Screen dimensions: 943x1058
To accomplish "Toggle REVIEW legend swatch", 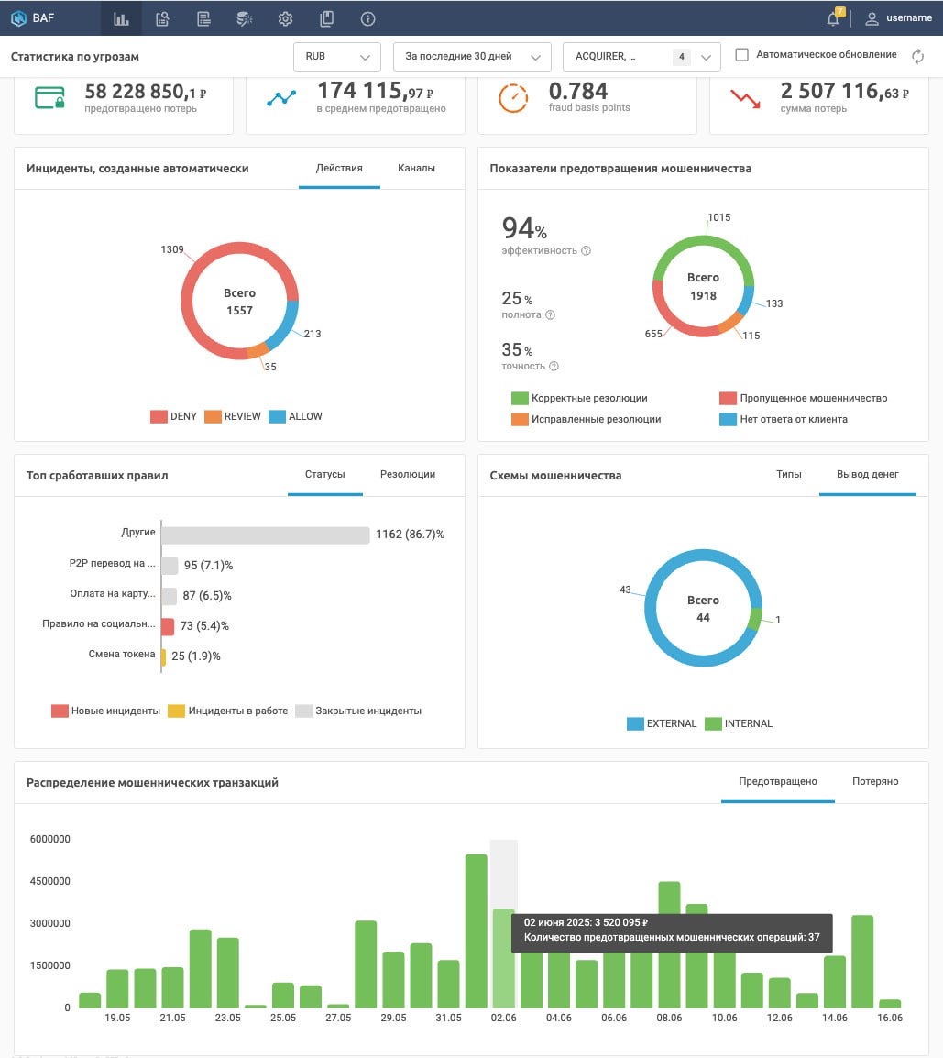I will click(x=213, y=416).
